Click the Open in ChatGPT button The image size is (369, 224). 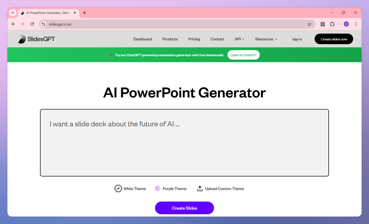click(244, 55)
